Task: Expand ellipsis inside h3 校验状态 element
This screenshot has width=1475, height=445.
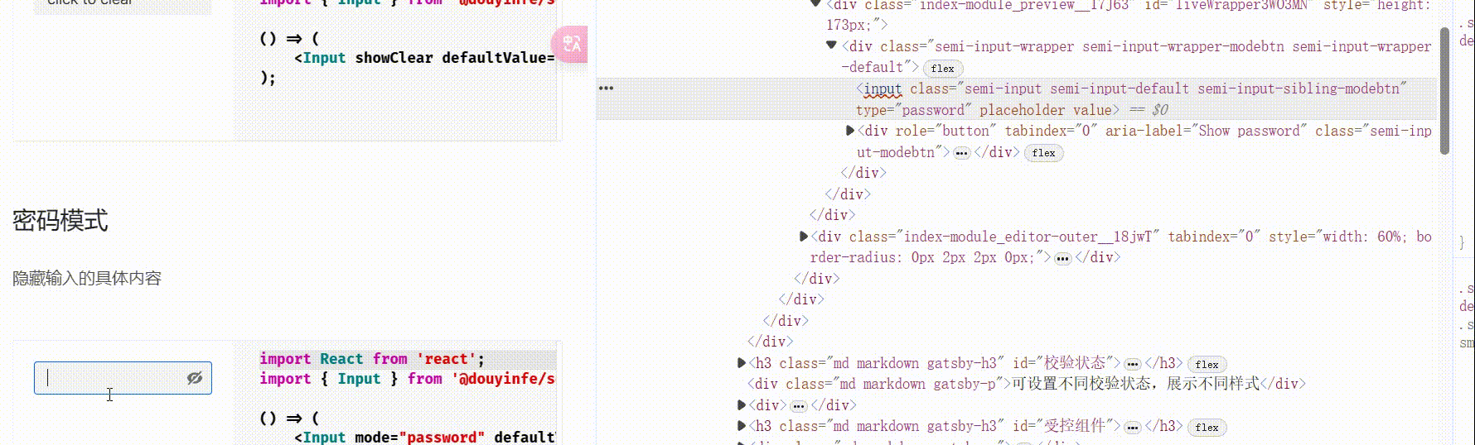Action: [x=1133, y=364]
